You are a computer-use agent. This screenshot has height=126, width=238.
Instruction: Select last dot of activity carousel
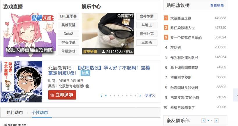[135, 96]
